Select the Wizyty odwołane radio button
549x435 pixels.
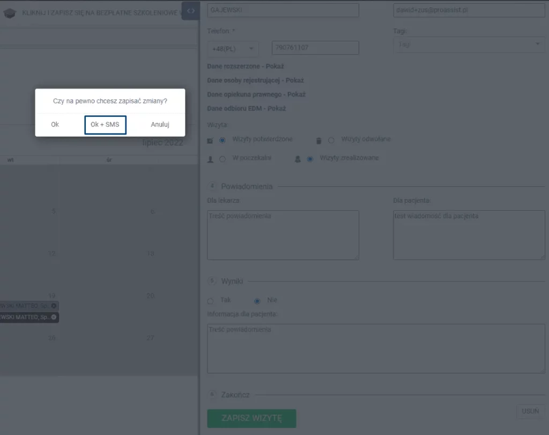(x=331, y=140)
